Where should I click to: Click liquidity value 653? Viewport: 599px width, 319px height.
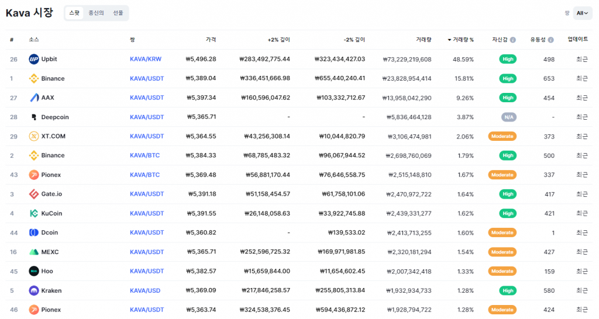[549, 79]
